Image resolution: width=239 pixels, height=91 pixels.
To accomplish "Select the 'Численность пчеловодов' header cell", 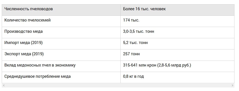I will [x=61, y=10].
